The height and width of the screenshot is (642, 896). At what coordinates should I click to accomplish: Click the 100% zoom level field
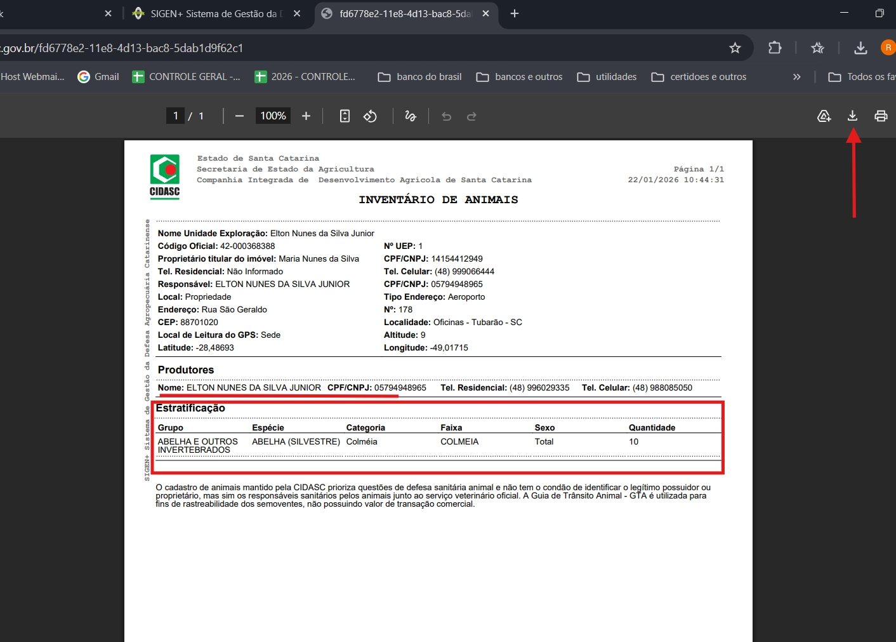click(x=273, y=116)
